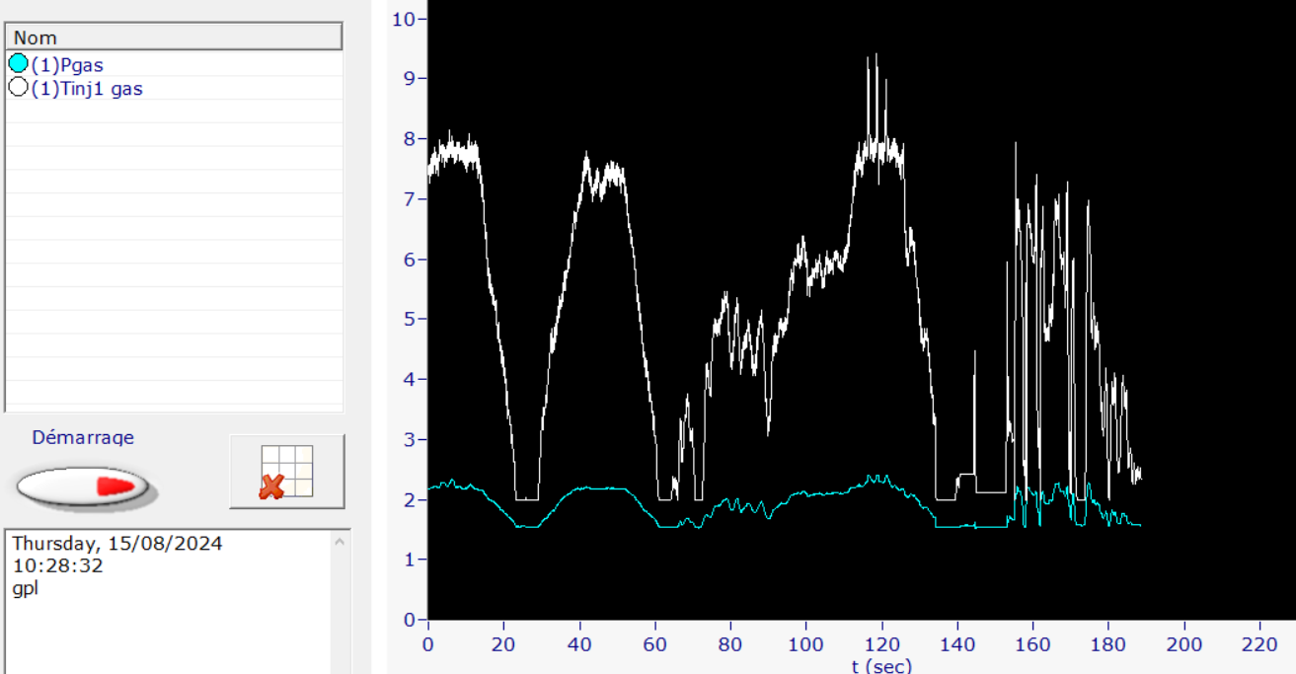Click the Démarrage label
1296x674 pixels.
(x=83, y=437)
